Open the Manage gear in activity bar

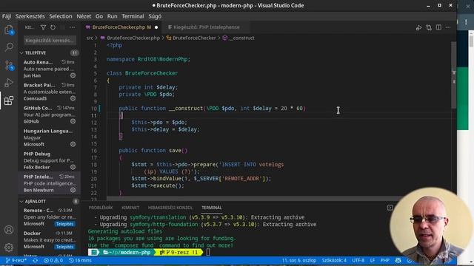click(9, 248)
